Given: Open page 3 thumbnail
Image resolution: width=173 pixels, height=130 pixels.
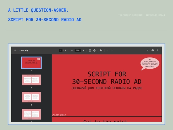Looking at the screenshot, I should [31, 97].
